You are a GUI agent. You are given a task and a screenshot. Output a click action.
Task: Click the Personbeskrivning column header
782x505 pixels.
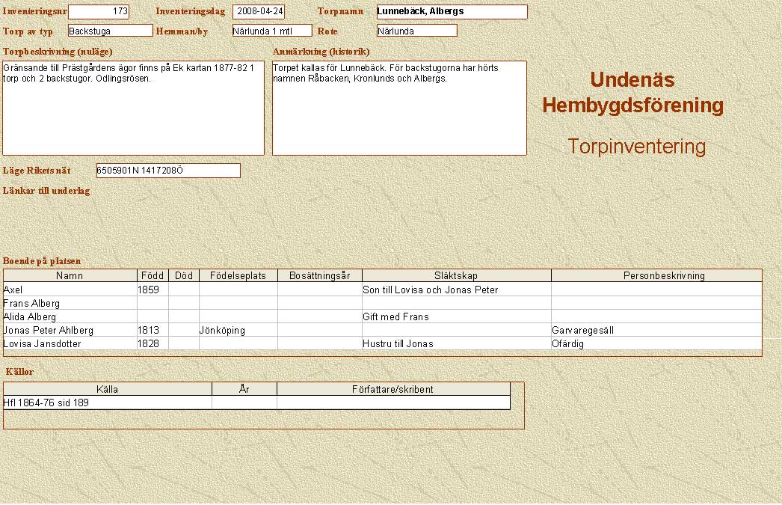pyautogui.click(x=656, y=275)
